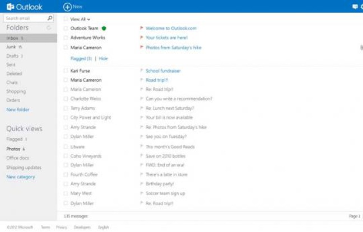Open the View: All dropdown
Screen dimensions: 363x232
80,19
